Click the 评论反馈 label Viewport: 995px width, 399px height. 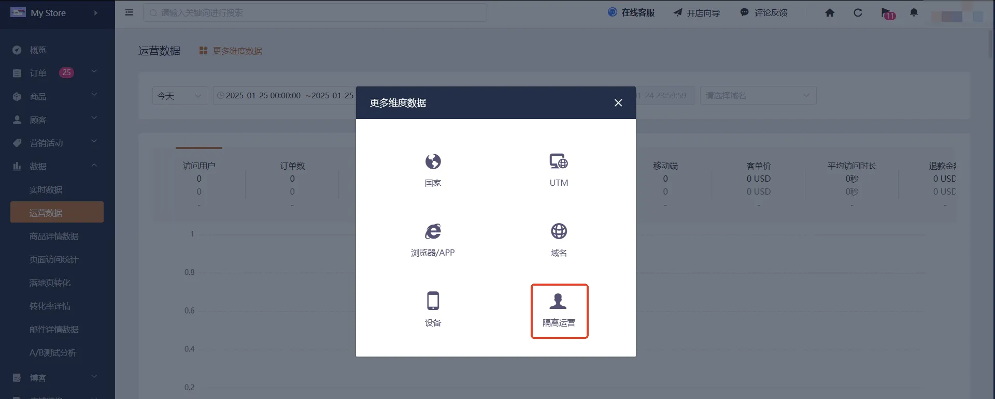pos(771,12)
